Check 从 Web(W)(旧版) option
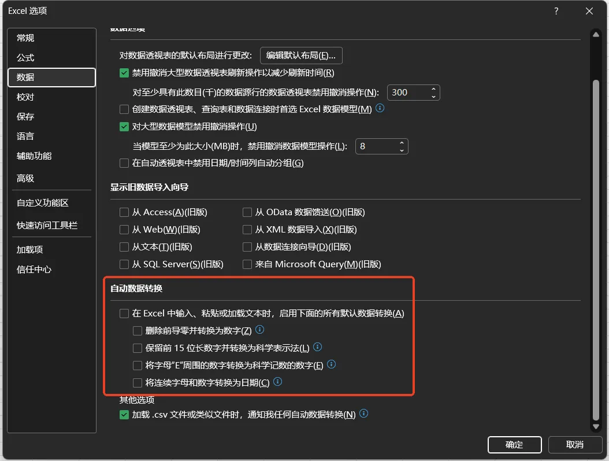Image resolution: width=609 pixels, height=461 pixels. pyautogui.click(x=124, y=230)
